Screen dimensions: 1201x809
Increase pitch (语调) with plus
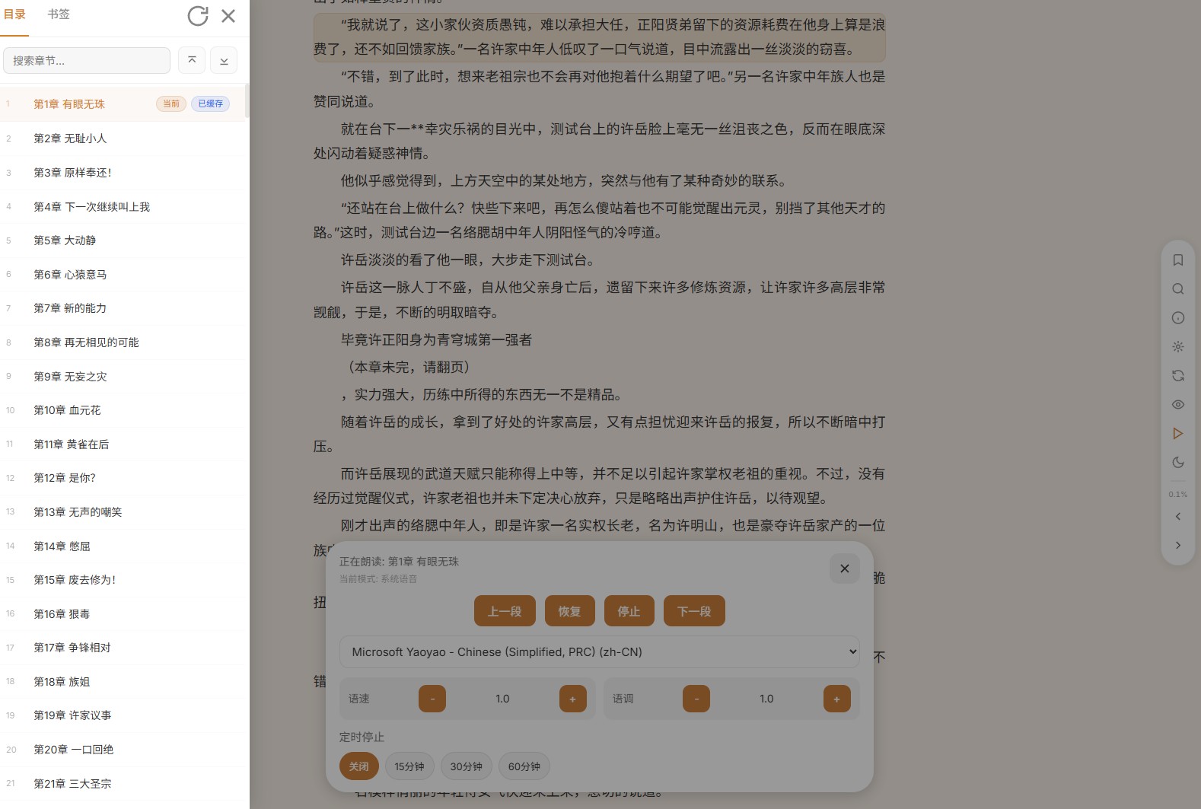837,699
